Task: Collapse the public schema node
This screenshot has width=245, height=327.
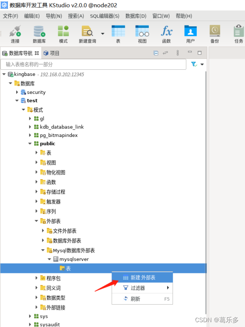Action: pos(30,144)
